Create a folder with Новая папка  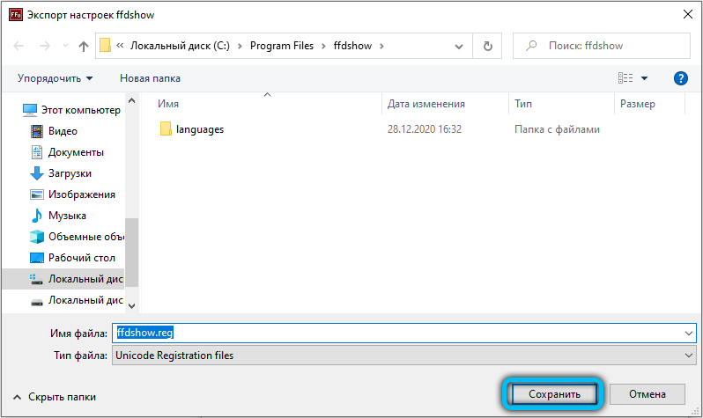click(150, 78)
